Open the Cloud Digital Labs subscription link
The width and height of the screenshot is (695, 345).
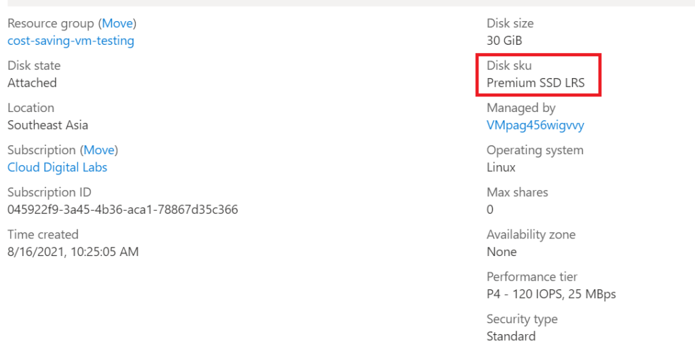pos(57,167)
